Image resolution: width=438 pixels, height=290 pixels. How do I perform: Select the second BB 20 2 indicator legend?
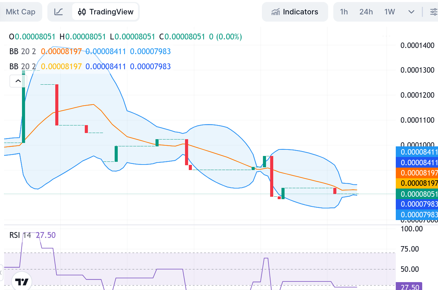(22, 67)
